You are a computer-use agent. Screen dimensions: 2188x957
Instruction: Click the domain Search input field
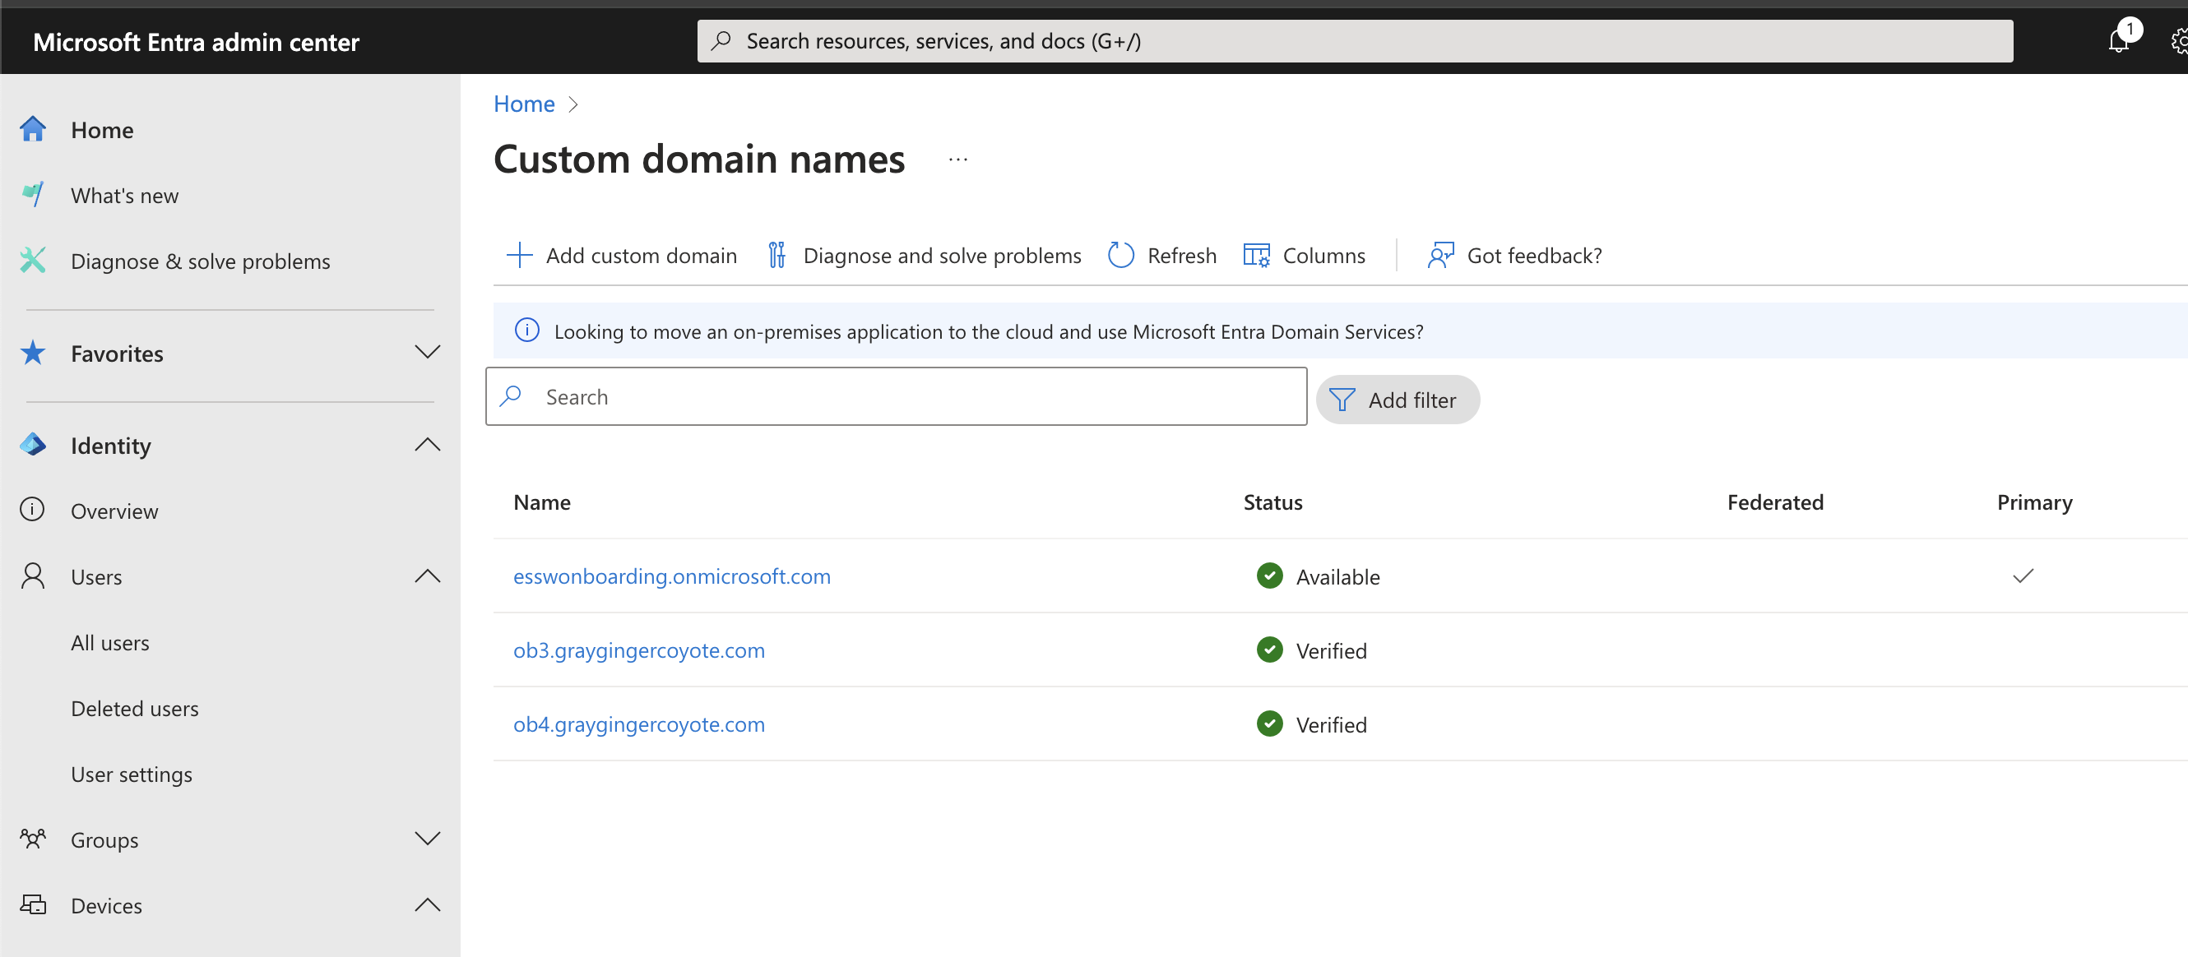pyautogui.click(x=895, y=395)
